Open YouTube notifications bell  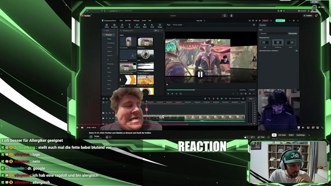[x=317, y=16]
